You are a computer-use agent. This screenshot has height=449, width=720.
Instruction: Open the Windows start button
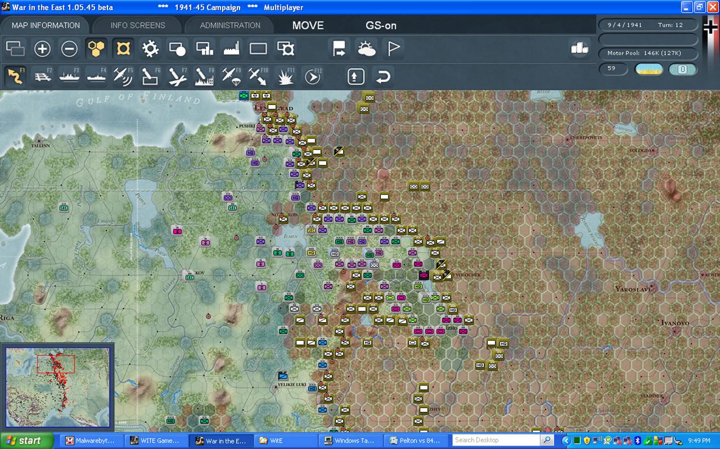(27, 441)
